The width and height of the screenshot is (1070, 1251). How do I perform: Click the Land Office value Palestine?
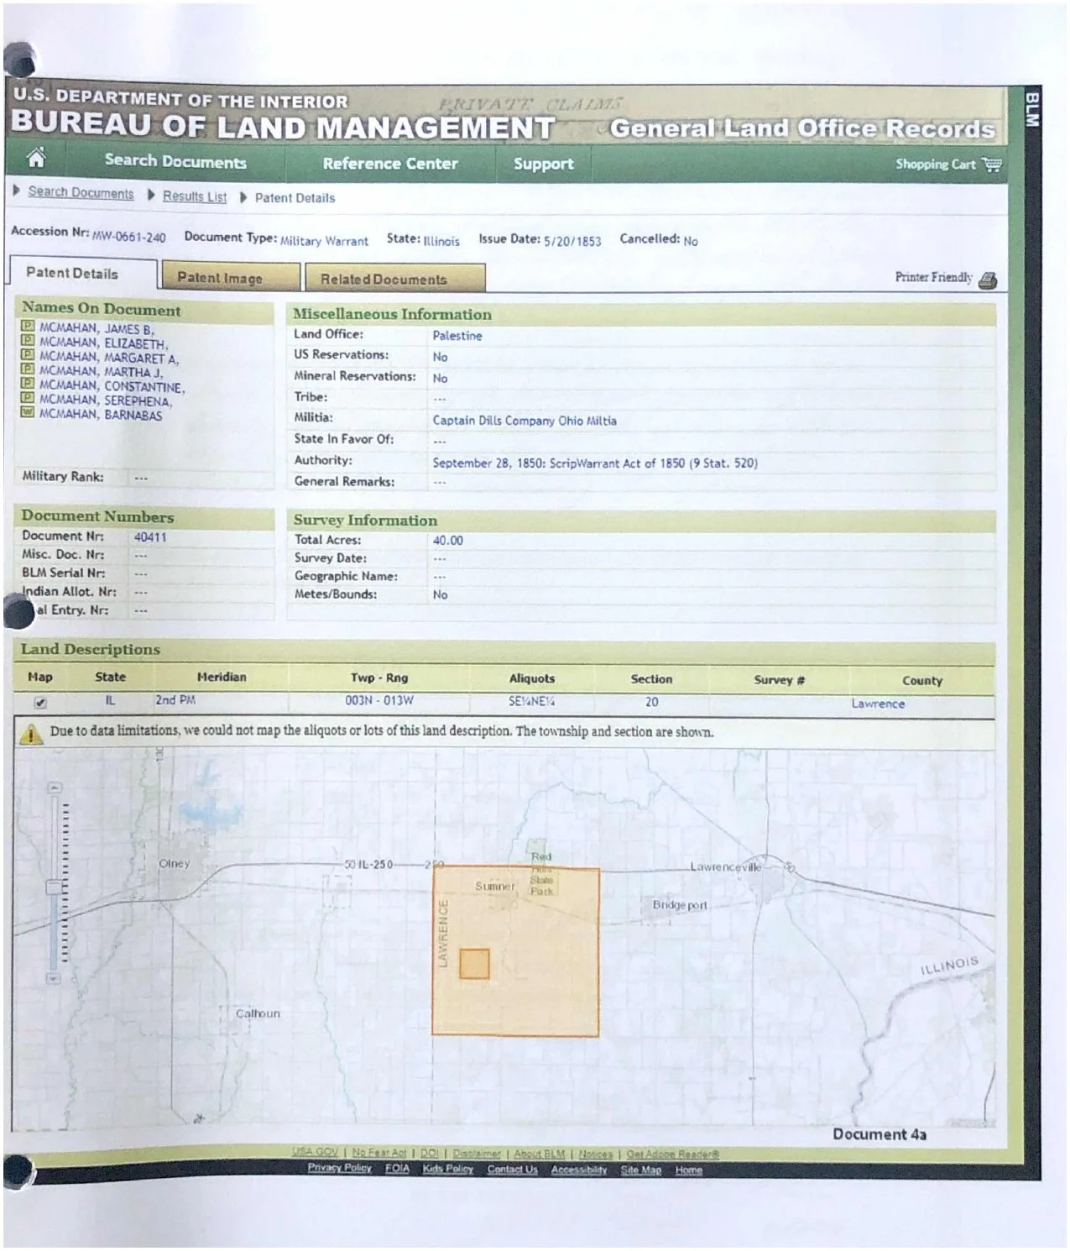[x=457, y=336]
